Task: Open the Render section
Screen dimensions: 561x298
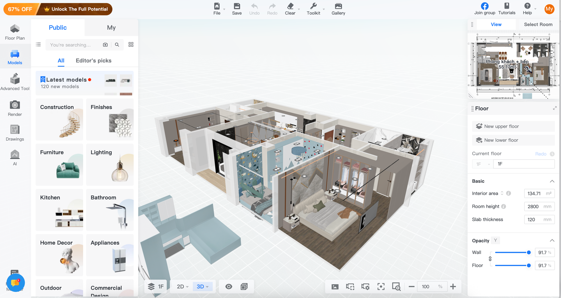Action: pos(15,108)
